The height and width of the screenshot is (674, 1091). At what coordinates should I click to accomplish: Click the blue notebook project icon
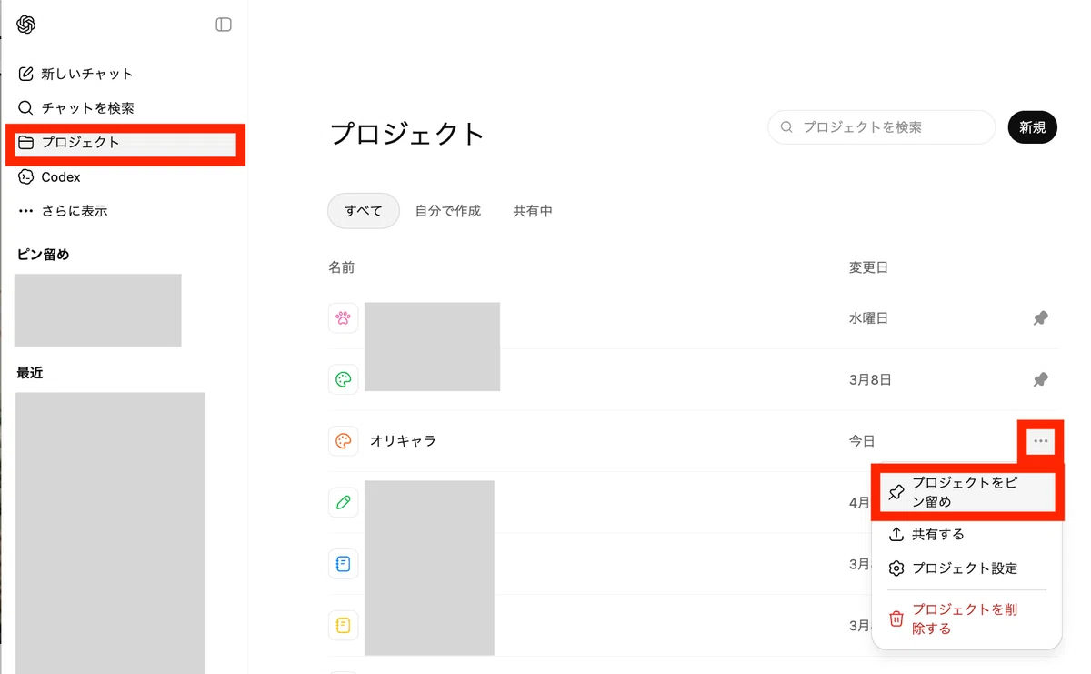pos(343,564)
